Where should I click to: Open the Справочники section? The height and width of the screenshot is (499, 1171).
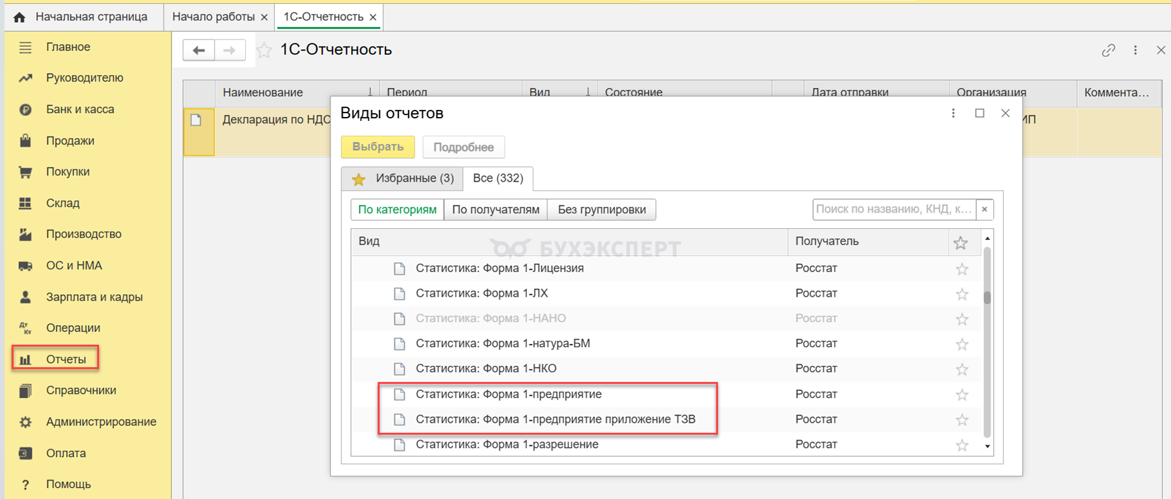pyautogui.click(x=81, y=390)
